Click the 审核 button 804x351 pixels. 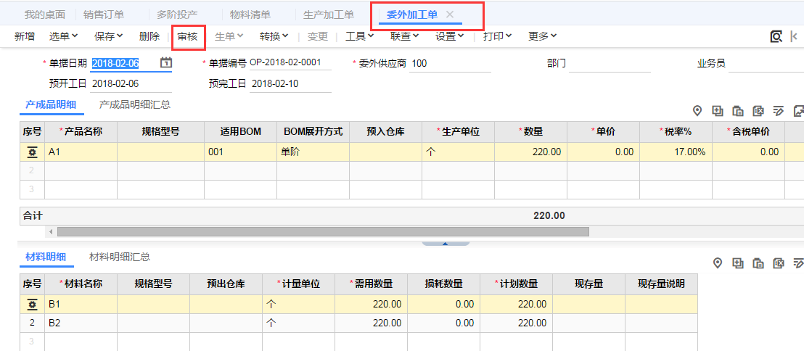point(188,36)
